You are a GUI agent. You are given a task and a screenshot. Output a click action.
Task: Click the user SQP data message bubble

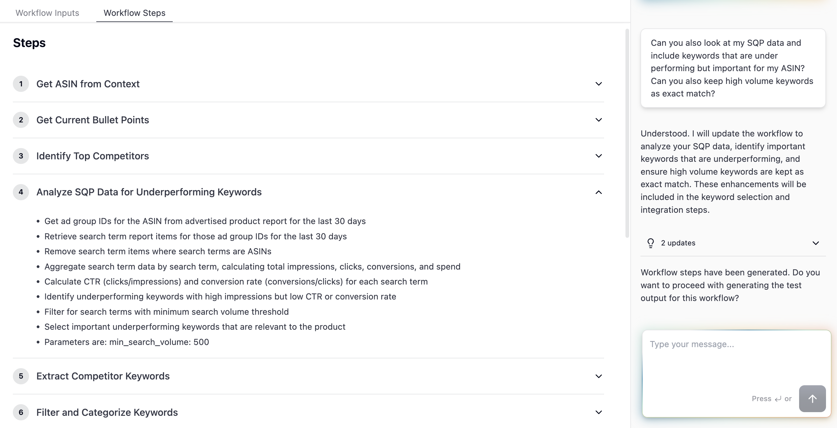tap(733, 68)
